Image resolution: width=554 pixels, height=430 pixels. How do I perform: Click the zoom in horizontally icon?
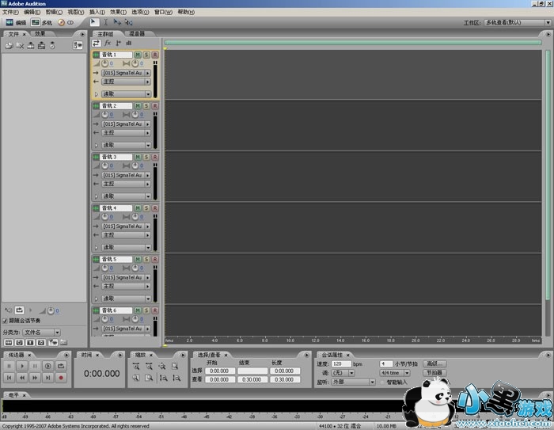(137, 366)
